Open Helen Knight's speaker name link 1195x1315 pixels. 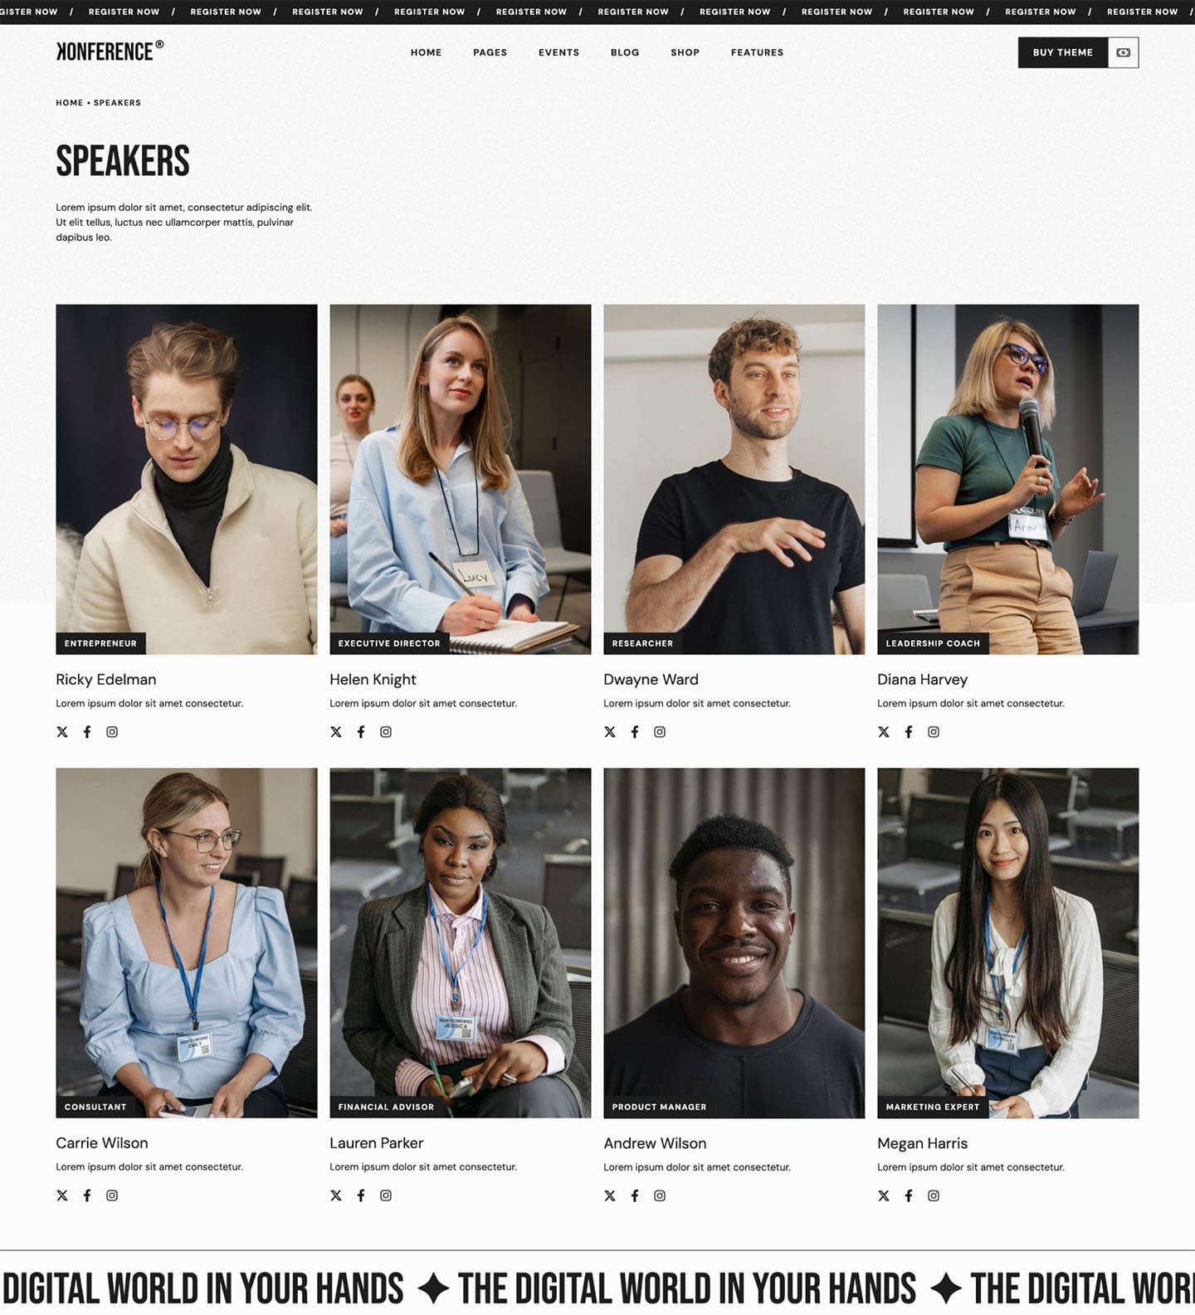(x=373, y=679)
